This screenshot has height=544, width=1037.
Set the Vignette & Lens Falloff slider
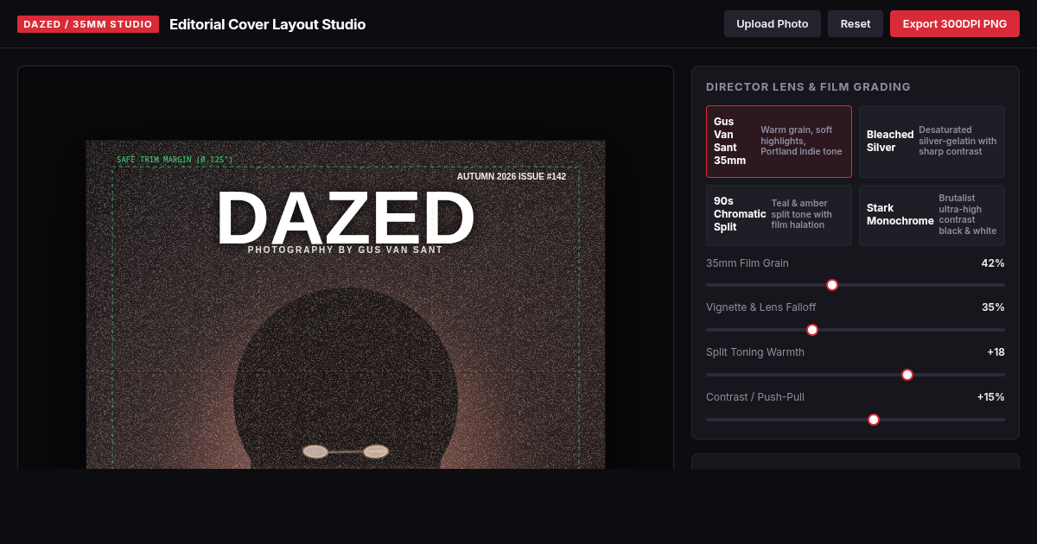[x=856, y=330]
